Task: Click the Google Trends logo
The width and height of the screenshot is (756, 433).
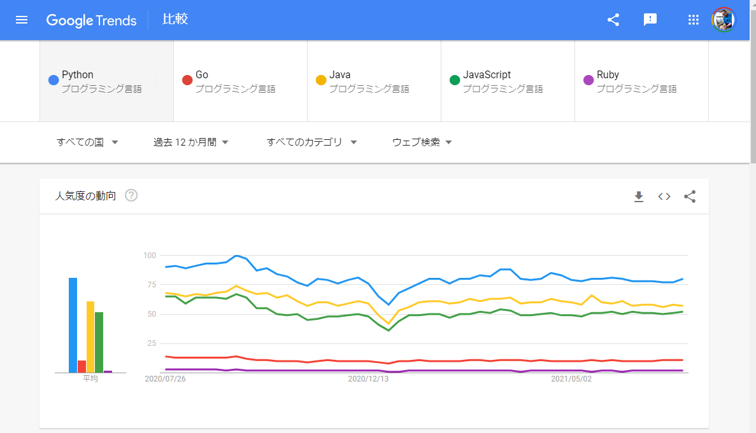Action: [x=92, y=20]
